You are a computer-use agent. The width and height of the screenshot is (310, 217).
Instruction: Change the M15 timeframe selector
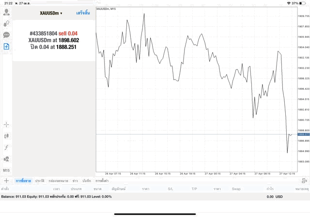[x=6, y=170]
